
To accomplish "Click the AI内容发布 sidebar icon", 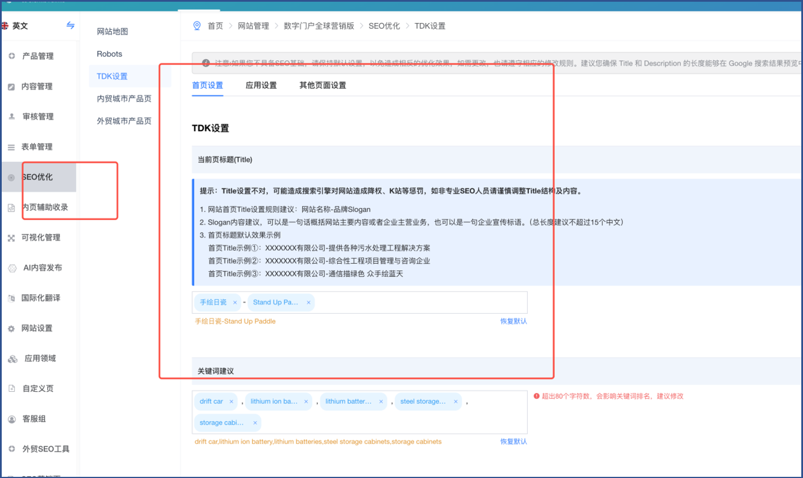I will point(12,268).
